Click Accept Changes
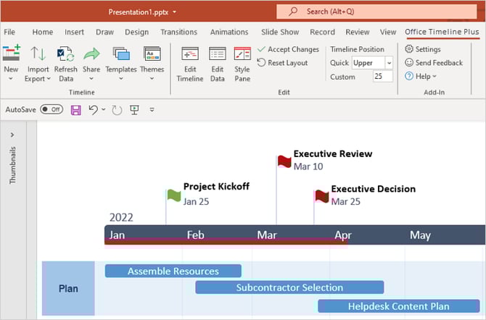This screenshot has height=320, width=486. pyautogui.click(x=288, y=49)
